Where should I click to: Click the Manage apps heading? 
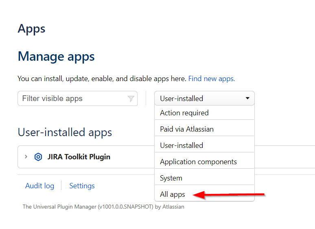click(56, 57)
